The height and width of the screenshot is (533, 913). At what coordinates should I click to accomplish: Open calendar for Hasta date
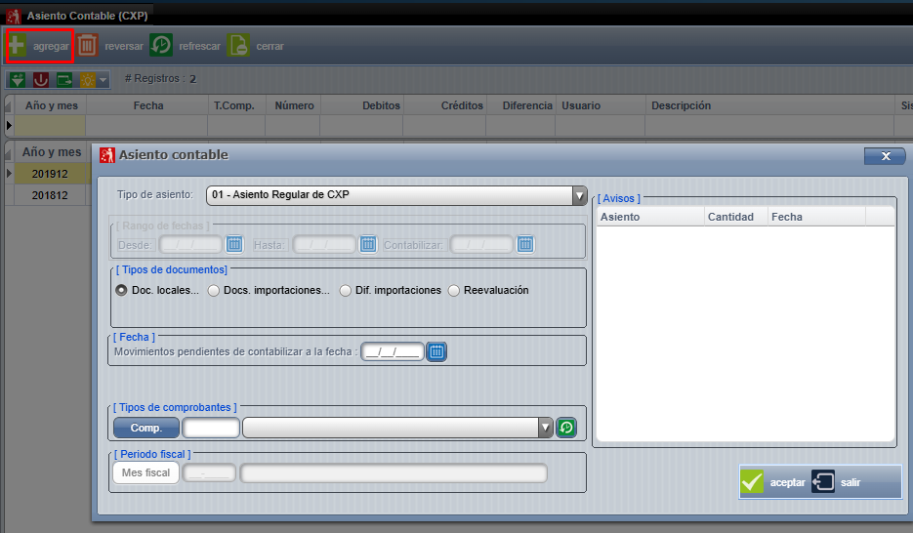coord(368,244)
